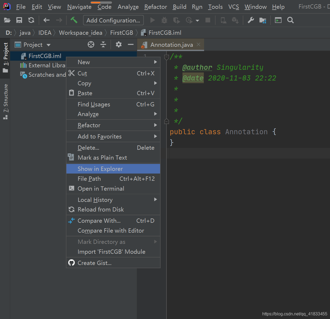Viewport: 330px width, 319px height.
Task: Open the Project view dropdown arrow
Action: [x=49, y=45]
